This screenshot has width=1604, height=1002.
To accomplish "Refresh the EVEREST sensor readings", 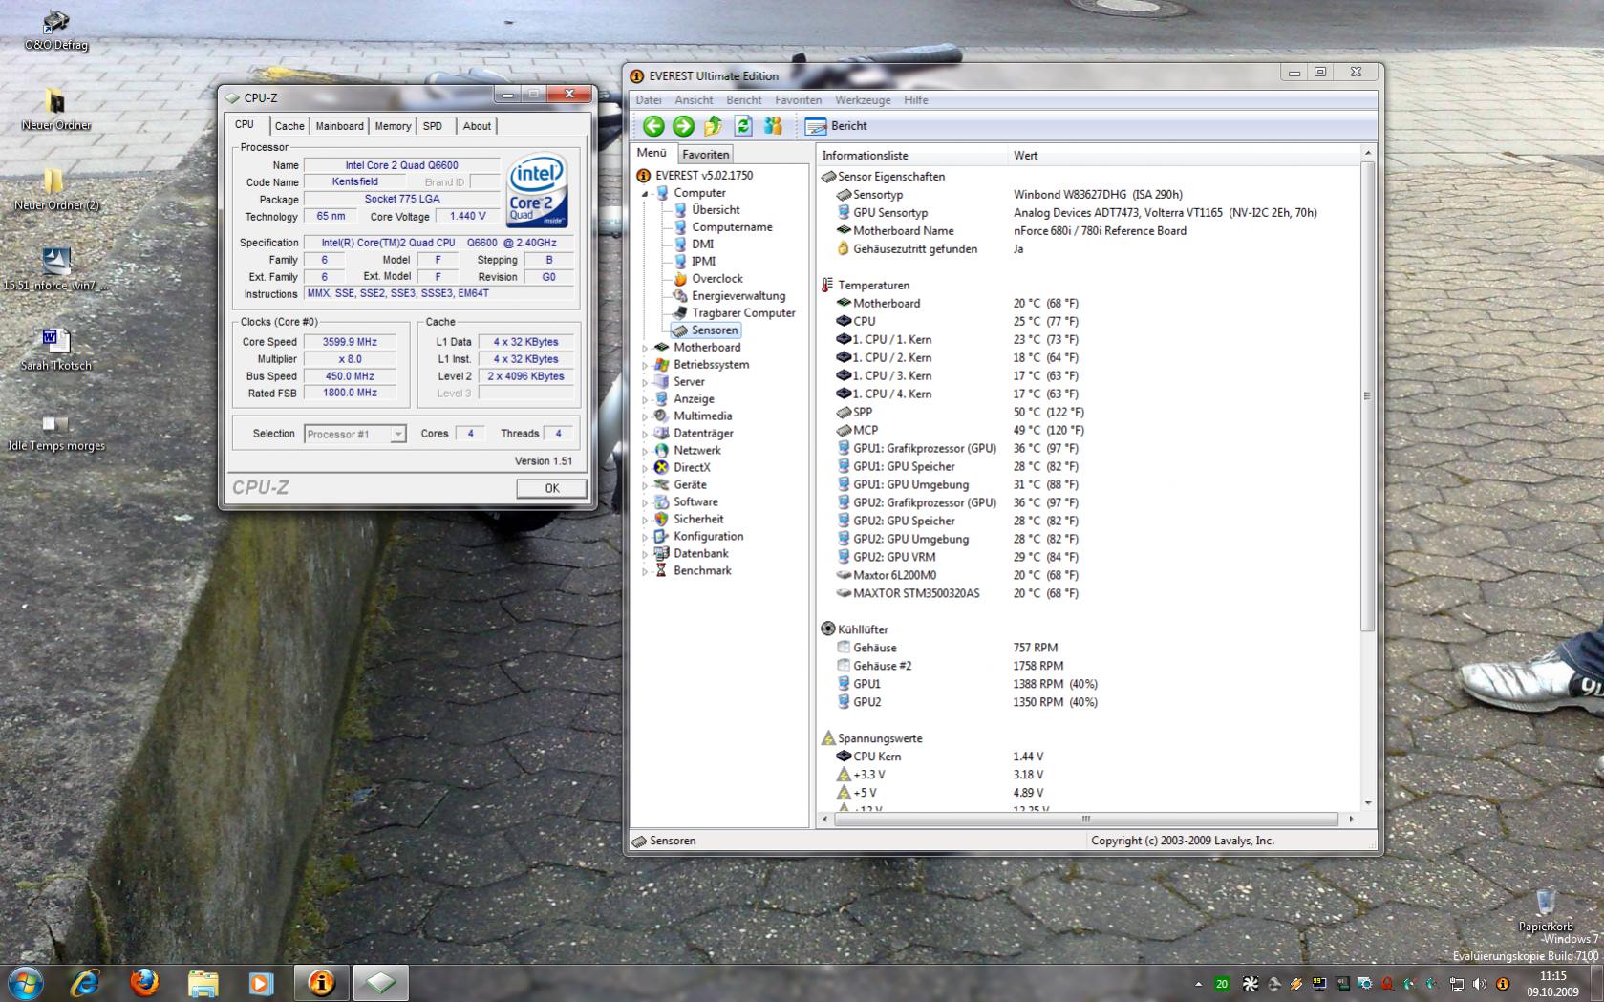I will pos(743,126).
